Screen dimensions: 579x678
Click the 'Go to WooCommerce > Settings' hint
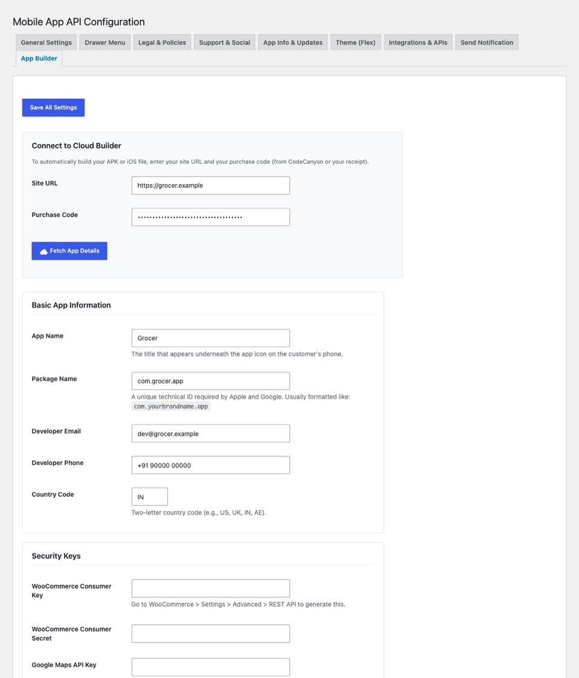click(238, 604)
